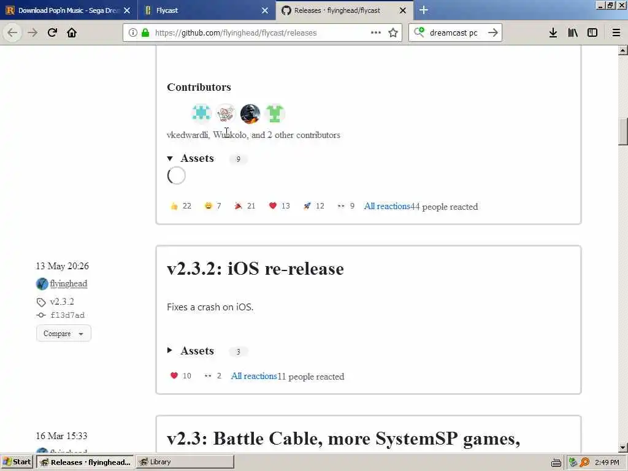This screenshot has height=471, width=628.
Task: Click the system clock showing 2:49 PM
Action: 607,462
